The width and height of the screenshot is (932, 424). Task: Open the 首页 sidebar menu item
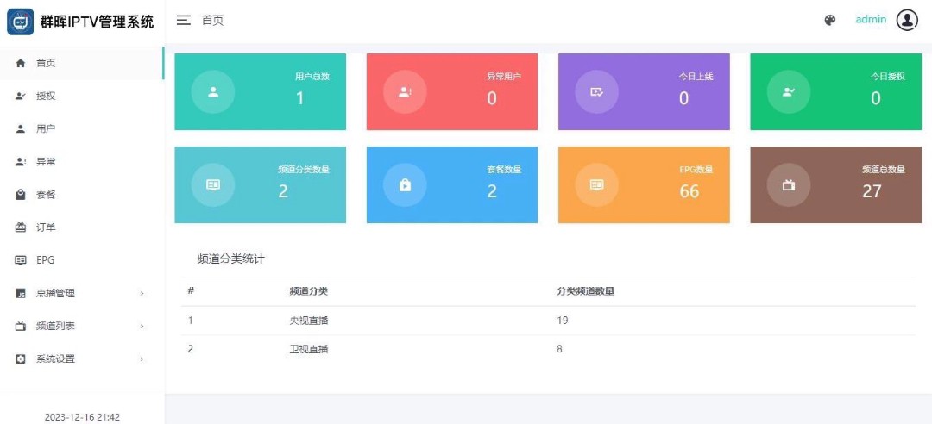pos(82,63)
